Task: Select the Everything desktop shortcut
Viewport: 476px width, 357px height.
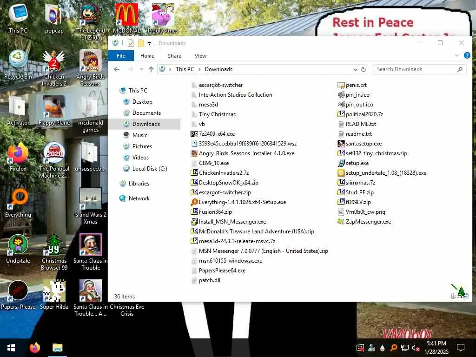Action: pyautogui.click(x=18, y=203)
